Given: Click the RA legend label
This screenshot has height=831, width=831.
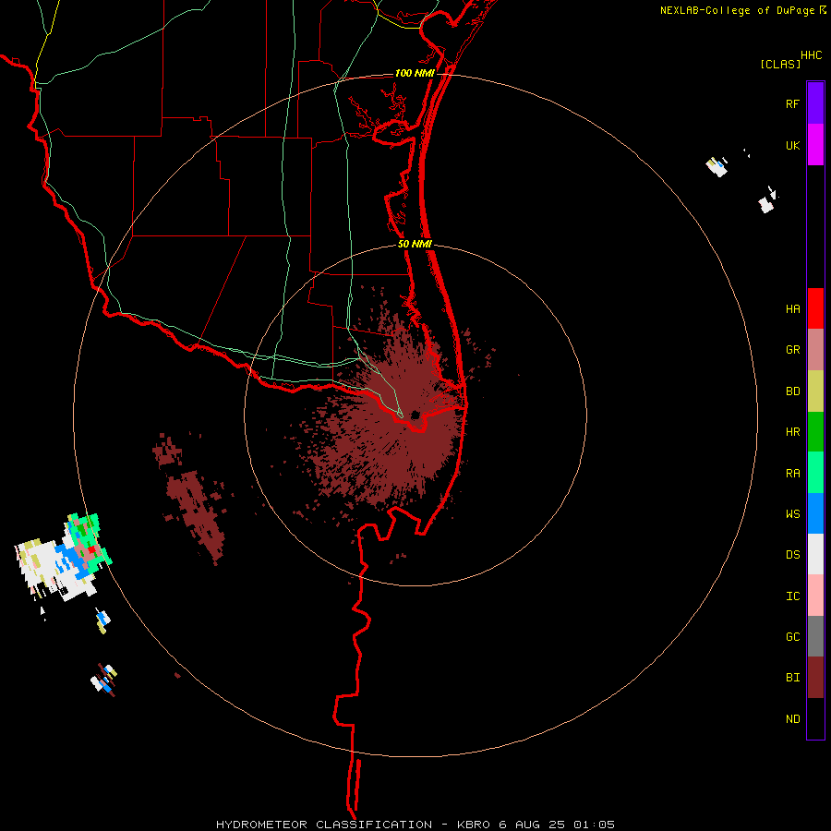Looking at the screenshot, I should [792, 474].
